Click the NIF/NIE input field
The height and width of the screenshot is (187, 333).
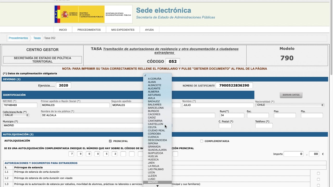coord(20,105)
